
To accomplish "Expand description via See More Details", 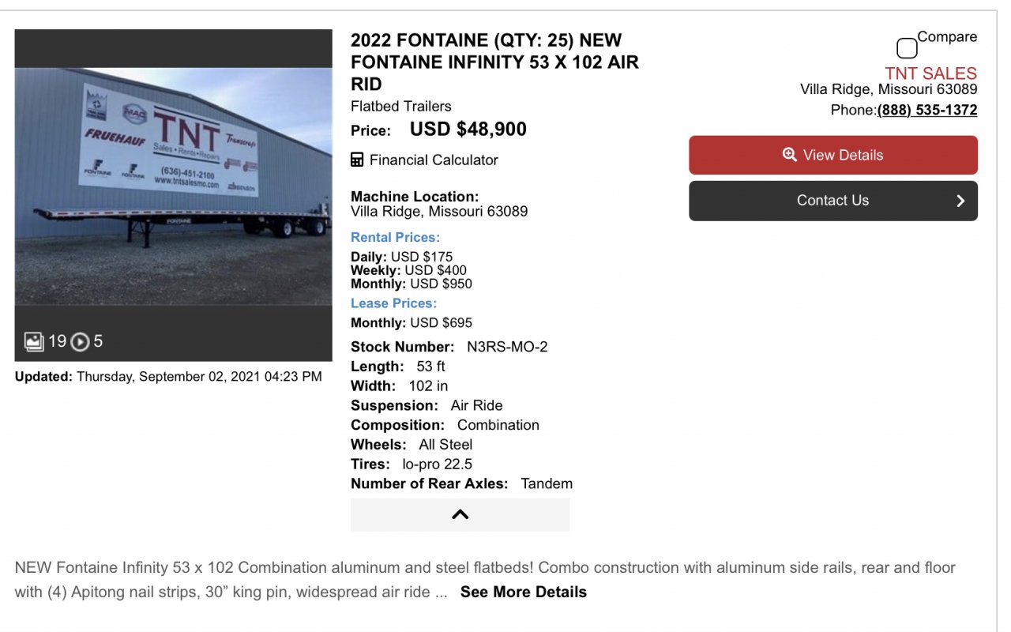I will click(x=523, y=592).
